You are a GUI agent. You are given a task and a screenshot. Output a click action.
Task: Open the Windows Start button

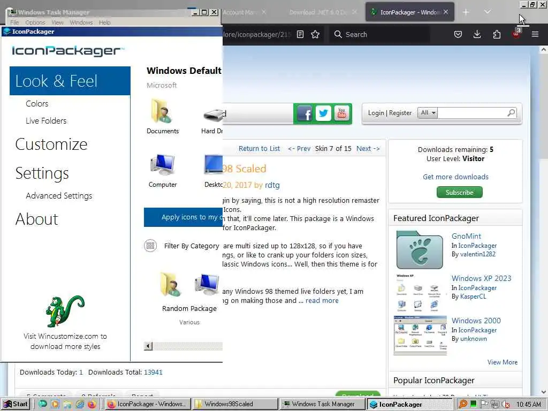point(14,404)
